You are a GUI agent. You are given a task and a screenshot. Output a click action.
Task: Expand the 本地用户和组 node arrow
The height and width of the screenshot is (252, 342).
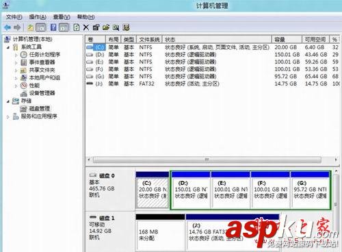pos(16,78)
